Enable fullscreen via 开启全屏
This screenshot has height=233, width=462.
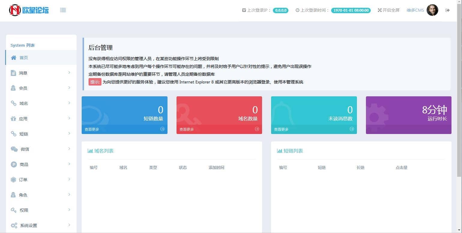[x=388, y=10]
